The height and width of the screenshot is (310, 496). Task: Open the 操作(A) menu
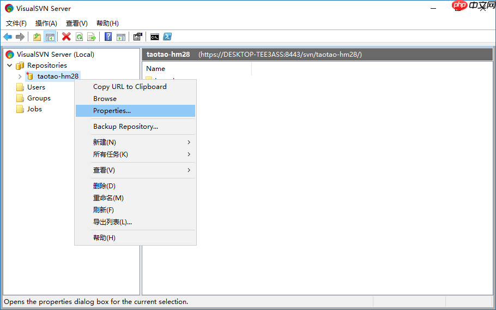(x=46, y=23)
